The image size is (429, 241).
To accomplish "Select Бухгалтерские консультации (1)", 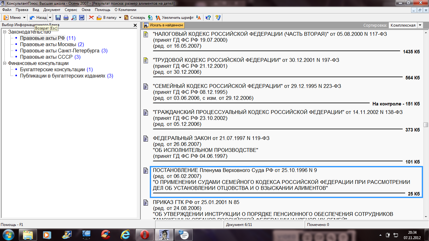I will 56,69.
